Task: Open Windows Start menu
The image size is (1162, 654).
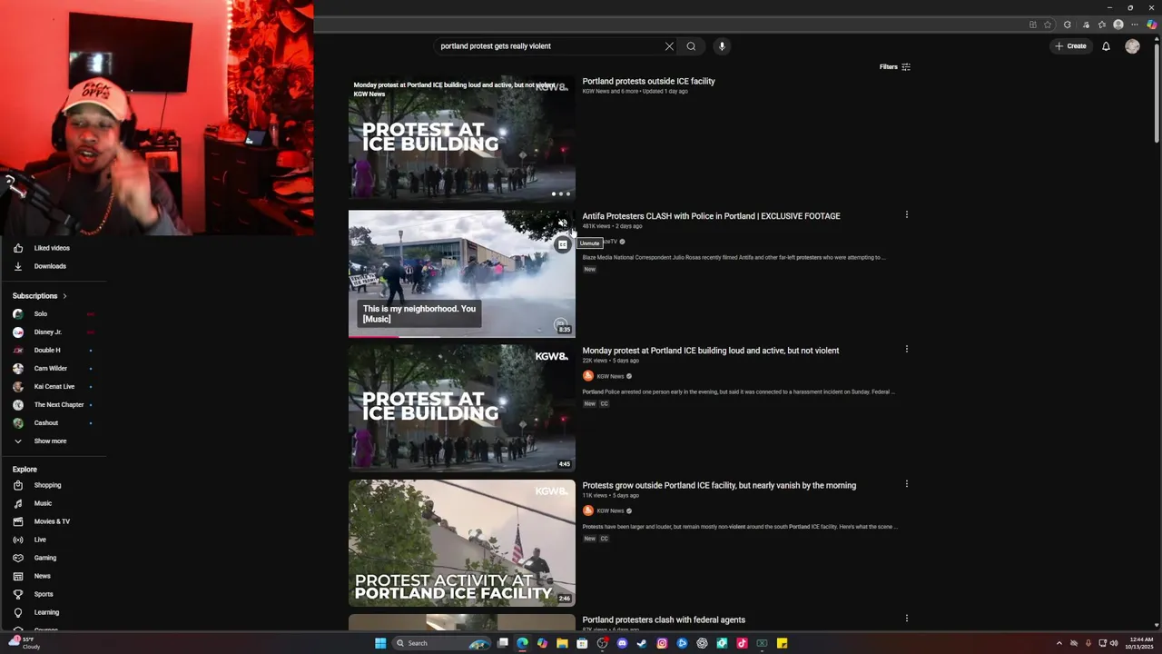Action: click(x=380, y=643)
